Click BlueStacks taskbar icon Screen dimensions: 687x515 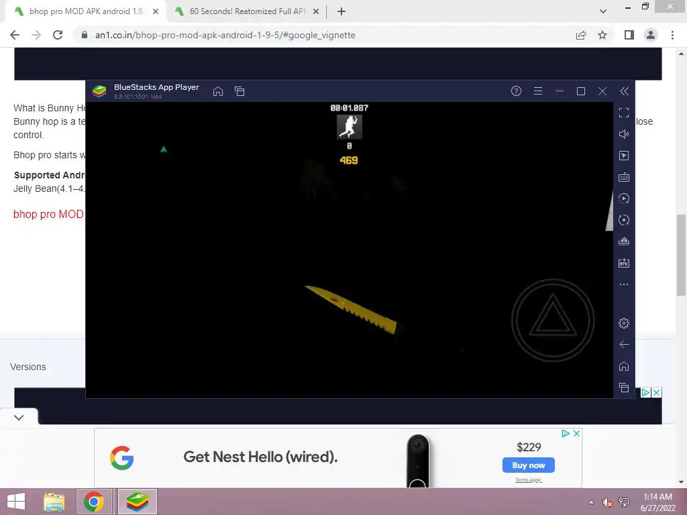click(138, 502)
